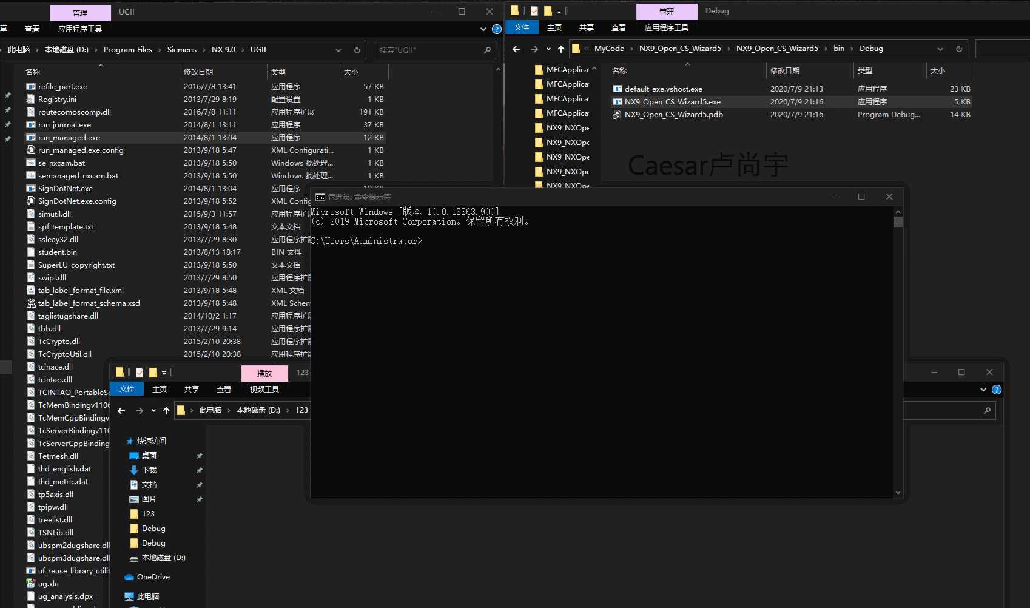Viewport: 1030px width, 608px height.
Task: Sort by 修改日期 column in UGII list
Action: point(198,72)
